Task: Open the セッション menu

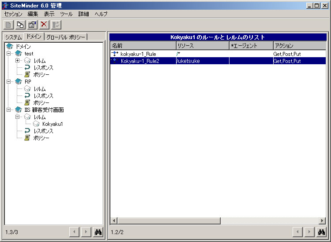Action: 13,14
